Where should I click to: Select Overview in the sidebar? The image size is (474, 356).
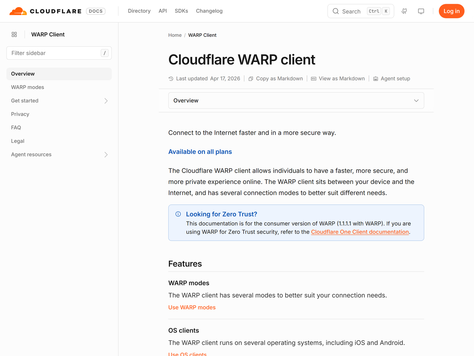59,74
